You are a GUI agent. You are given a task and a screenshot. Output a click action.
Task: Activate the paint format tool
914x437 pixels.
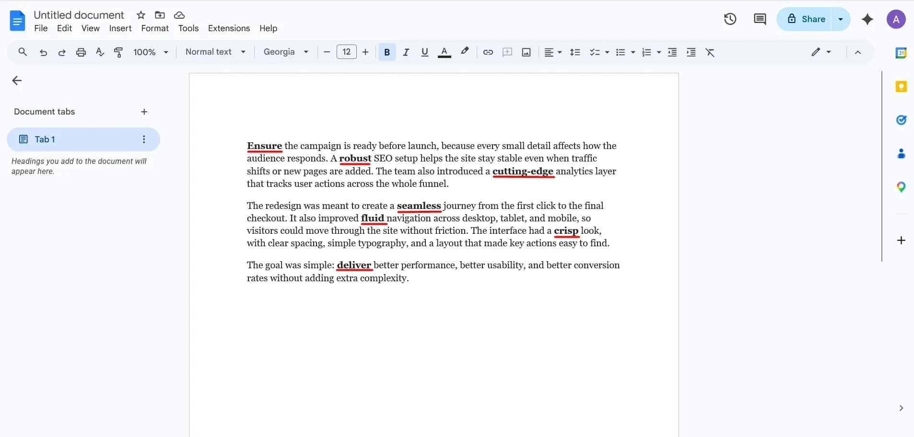118,52
